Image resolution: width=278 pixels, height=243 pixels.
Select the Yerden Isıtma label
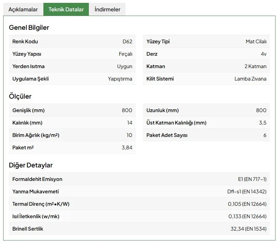tap(28, 66)
